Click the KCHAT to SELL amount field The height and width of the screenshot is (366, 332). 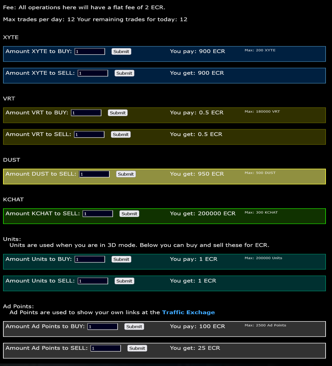pyautogui.click(x=98, y=214)
